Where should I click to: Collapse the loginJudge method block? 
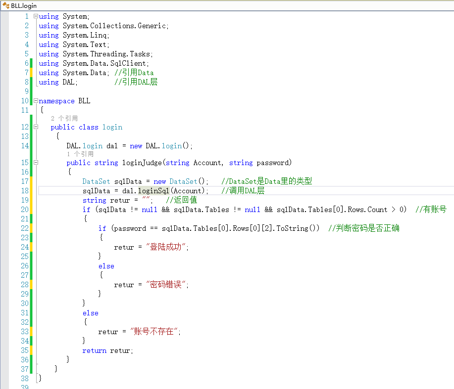(x=36, y=163)
